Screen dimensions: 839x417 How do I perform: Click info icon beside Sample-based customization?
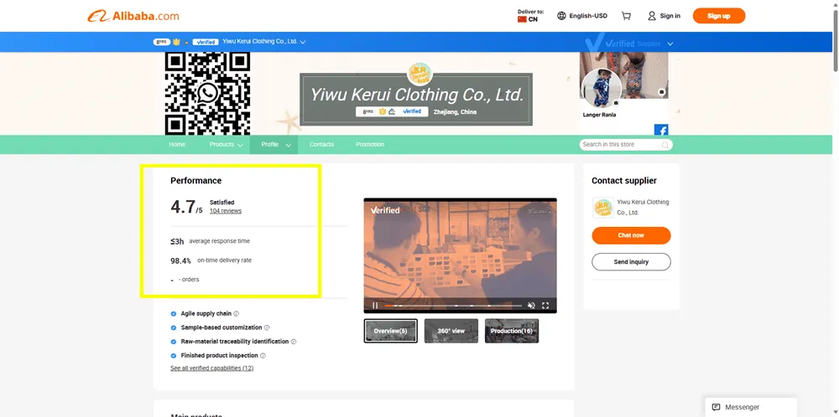[267, 328]
